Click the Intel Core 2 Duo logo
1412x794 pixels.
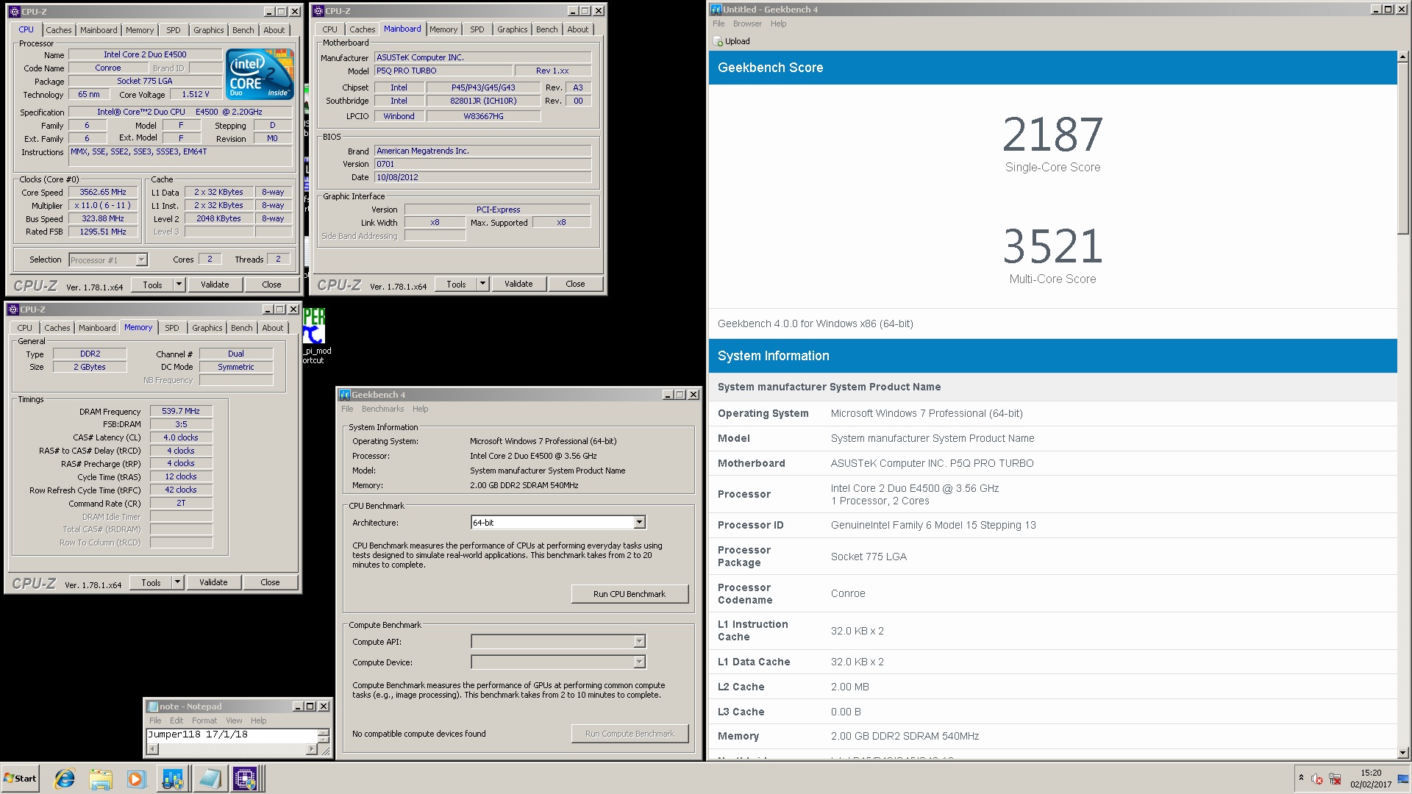[x=260, y=74]
